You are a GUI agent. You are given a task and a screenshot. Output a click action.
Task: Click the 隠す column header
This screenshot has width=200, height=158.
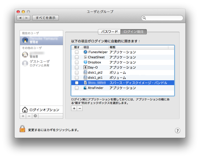77,47
